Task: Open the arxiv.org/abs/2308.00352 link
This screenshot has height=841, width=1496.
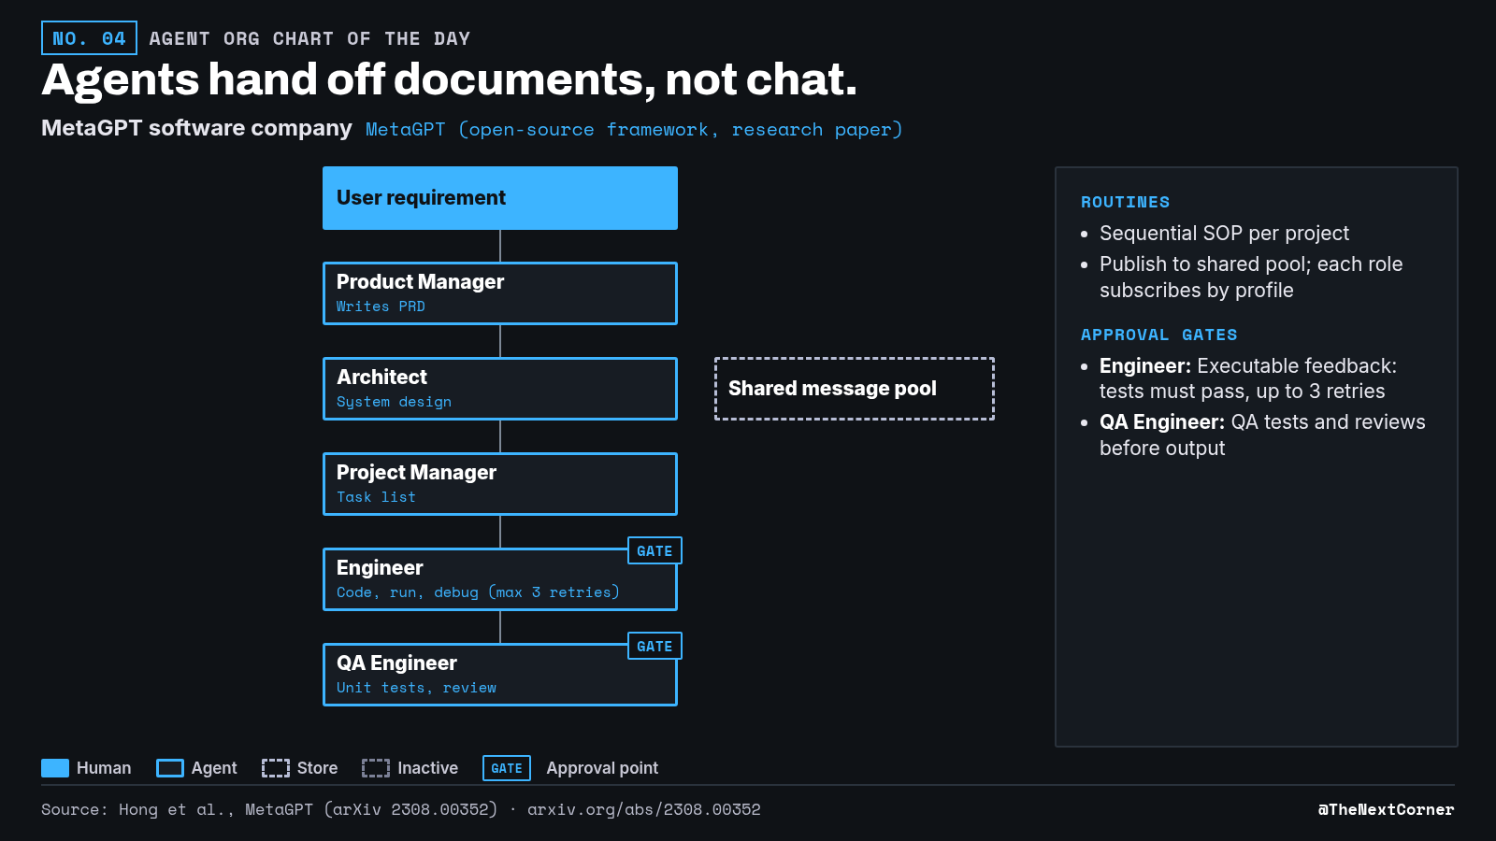Action: (643, 809)
